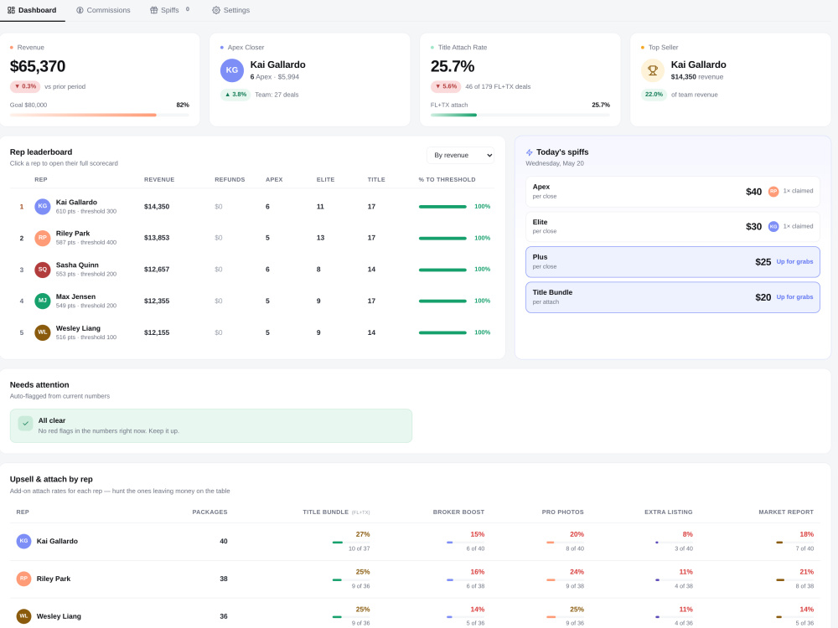Click the 0.3% down revenue badge
Image resolution: width=838 pixels, height=628 pixels.
[25, 86]
